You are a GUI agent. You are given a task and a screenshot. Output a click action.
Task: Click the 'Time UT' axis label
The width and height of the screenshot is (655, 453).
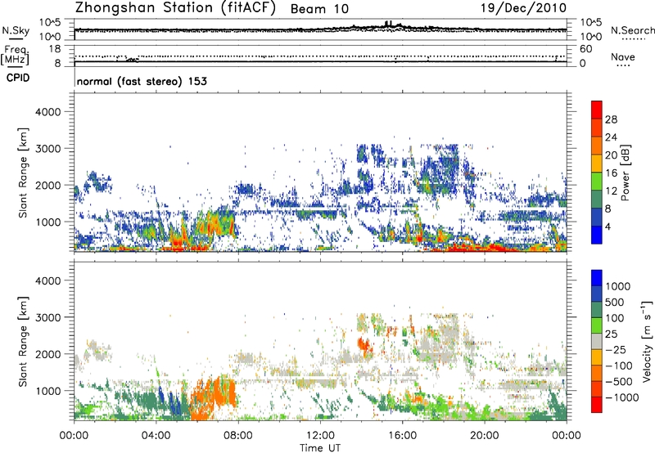pyautogui.click(x=320, y=448)
